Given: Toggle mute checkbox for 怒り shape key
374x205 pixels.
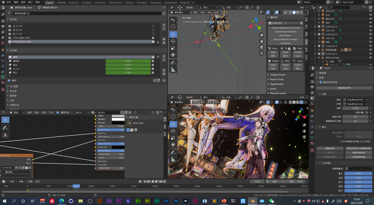Looking at the screenshot, I should tap(153, 73).
